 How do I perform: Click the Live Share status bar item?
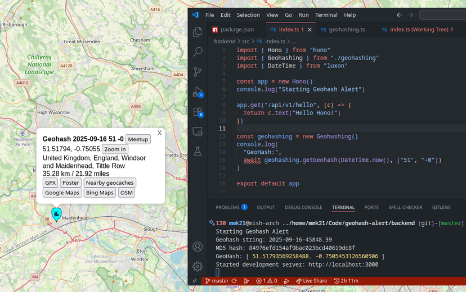tap(311, 281)
